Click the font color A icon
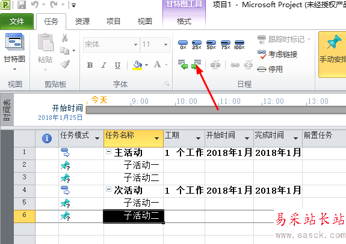 (157, 65)
